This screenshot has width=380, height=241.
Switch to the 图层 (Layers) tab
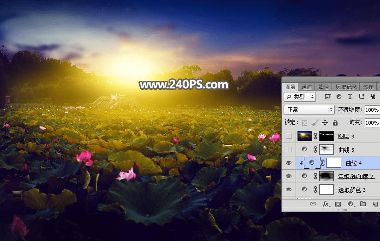pos(291,87)
